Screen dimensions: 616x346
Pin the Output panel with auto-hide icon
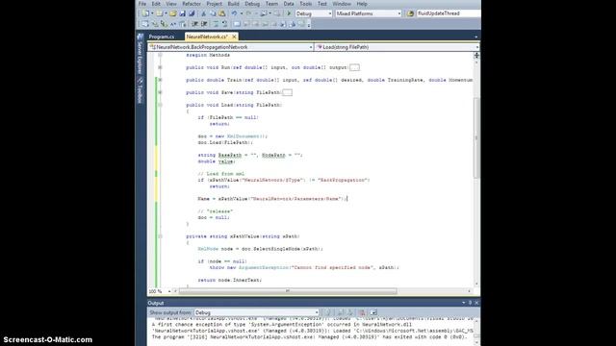pos(470,303)
